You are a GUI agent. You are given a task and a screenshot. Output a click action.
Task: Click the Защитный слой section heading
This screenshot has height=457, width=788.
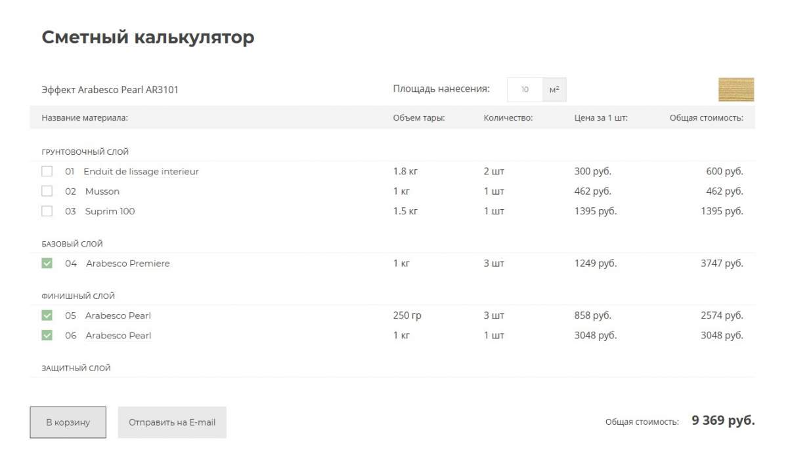[x=76, y=368]
